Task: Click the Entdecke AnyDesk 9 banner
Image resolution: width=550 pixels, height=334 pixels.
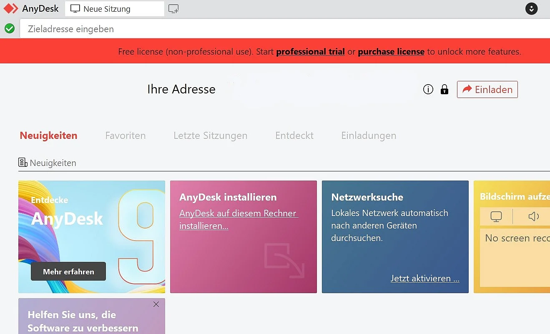Action: coord(92,237)
